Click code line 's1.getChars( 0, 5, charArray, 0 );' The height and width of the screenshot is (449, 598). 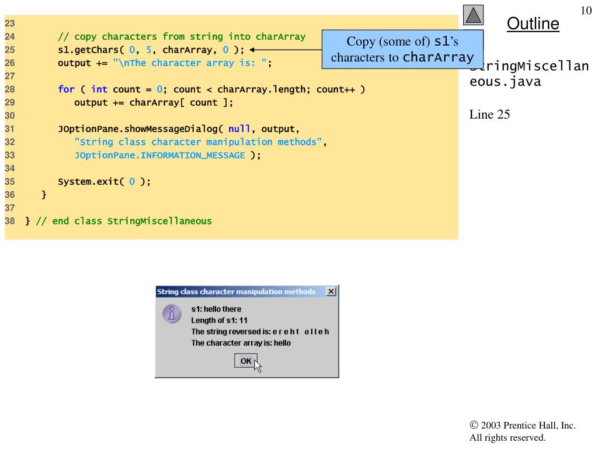151,50
